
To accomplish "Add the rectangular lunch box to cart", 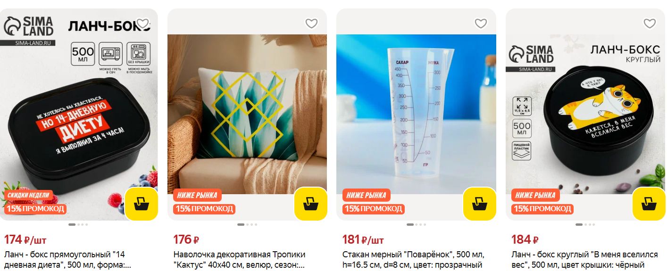I will coord(141,204).
